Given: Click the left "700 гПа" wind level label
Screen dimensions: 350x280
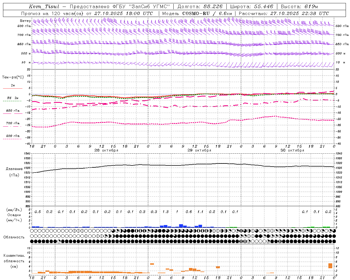Looking at the screenshot, I should click(24, 35).
